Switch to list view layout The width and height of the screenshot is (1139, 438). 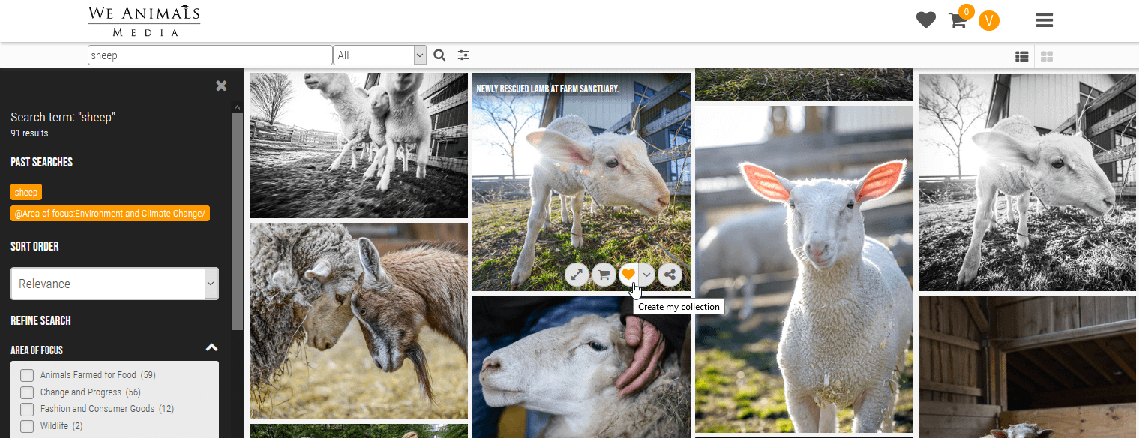coord(1021,55)
